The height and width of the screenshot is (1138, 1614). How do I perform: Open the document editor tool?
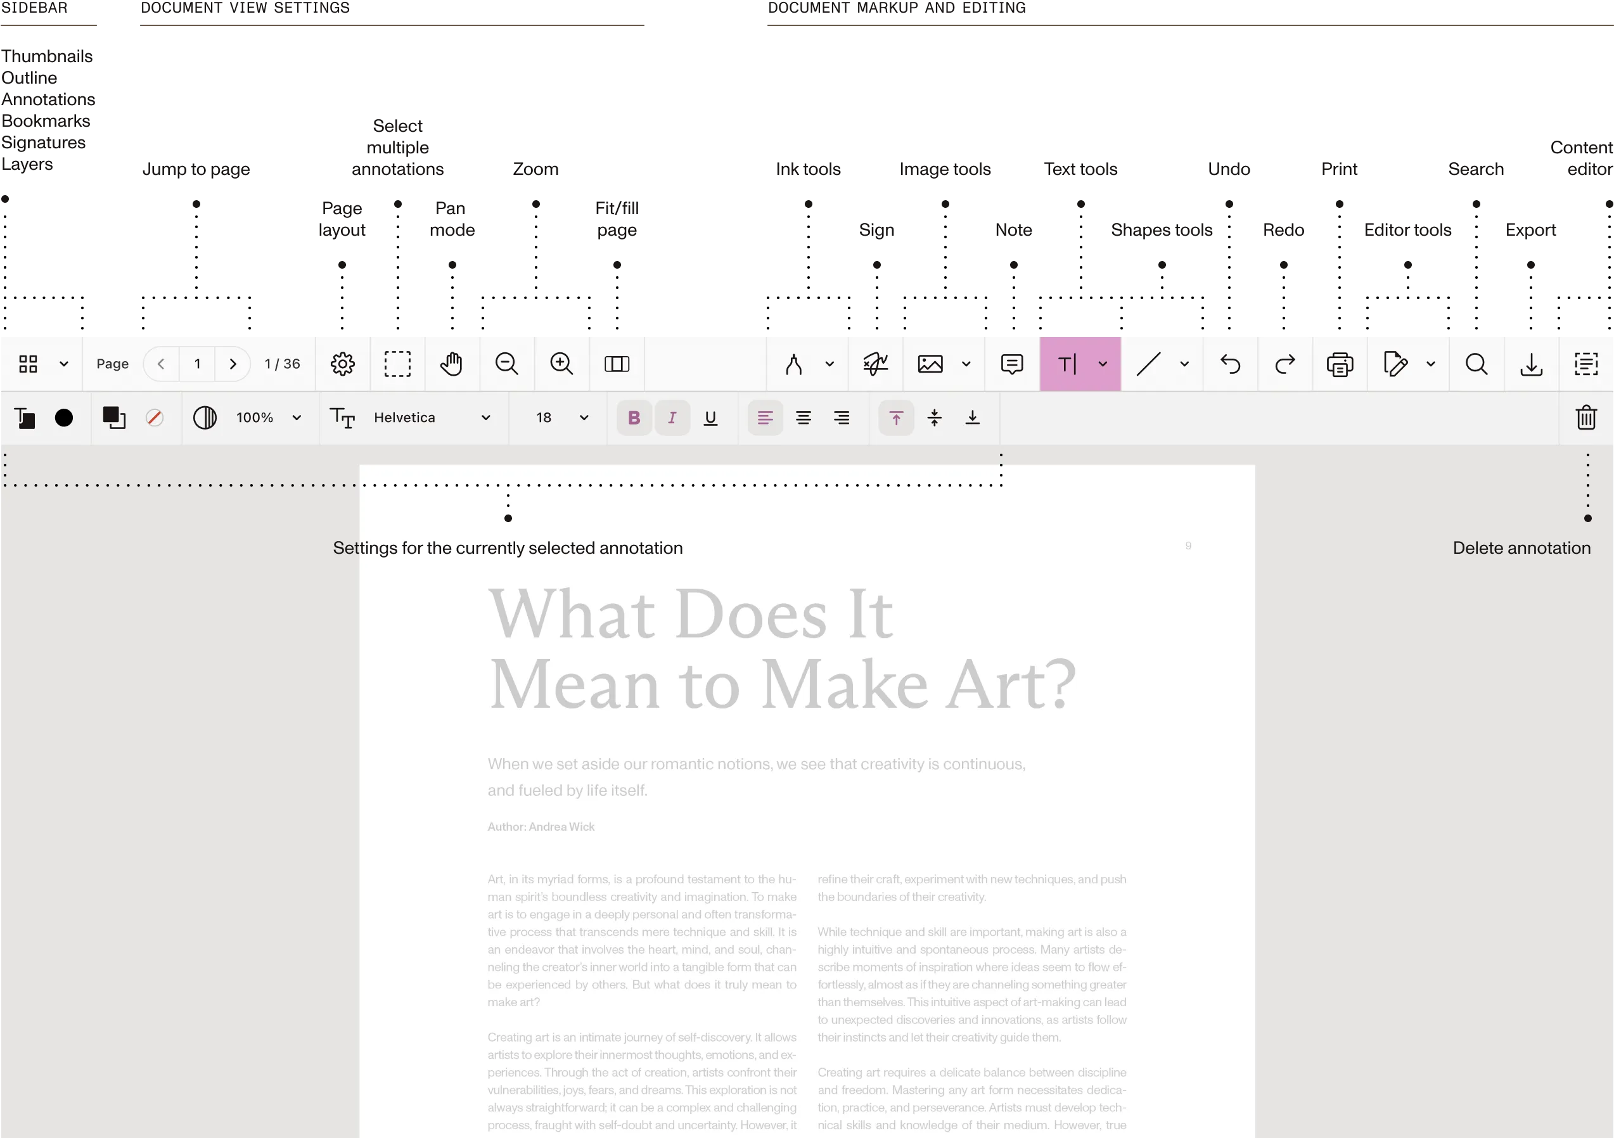pyautogui.click(x=1395, y=364)
